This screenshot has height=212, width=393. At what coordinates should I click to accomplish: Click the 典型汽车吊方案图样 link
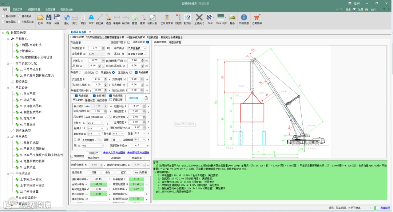pyautogui.click(x=114, y=153)
